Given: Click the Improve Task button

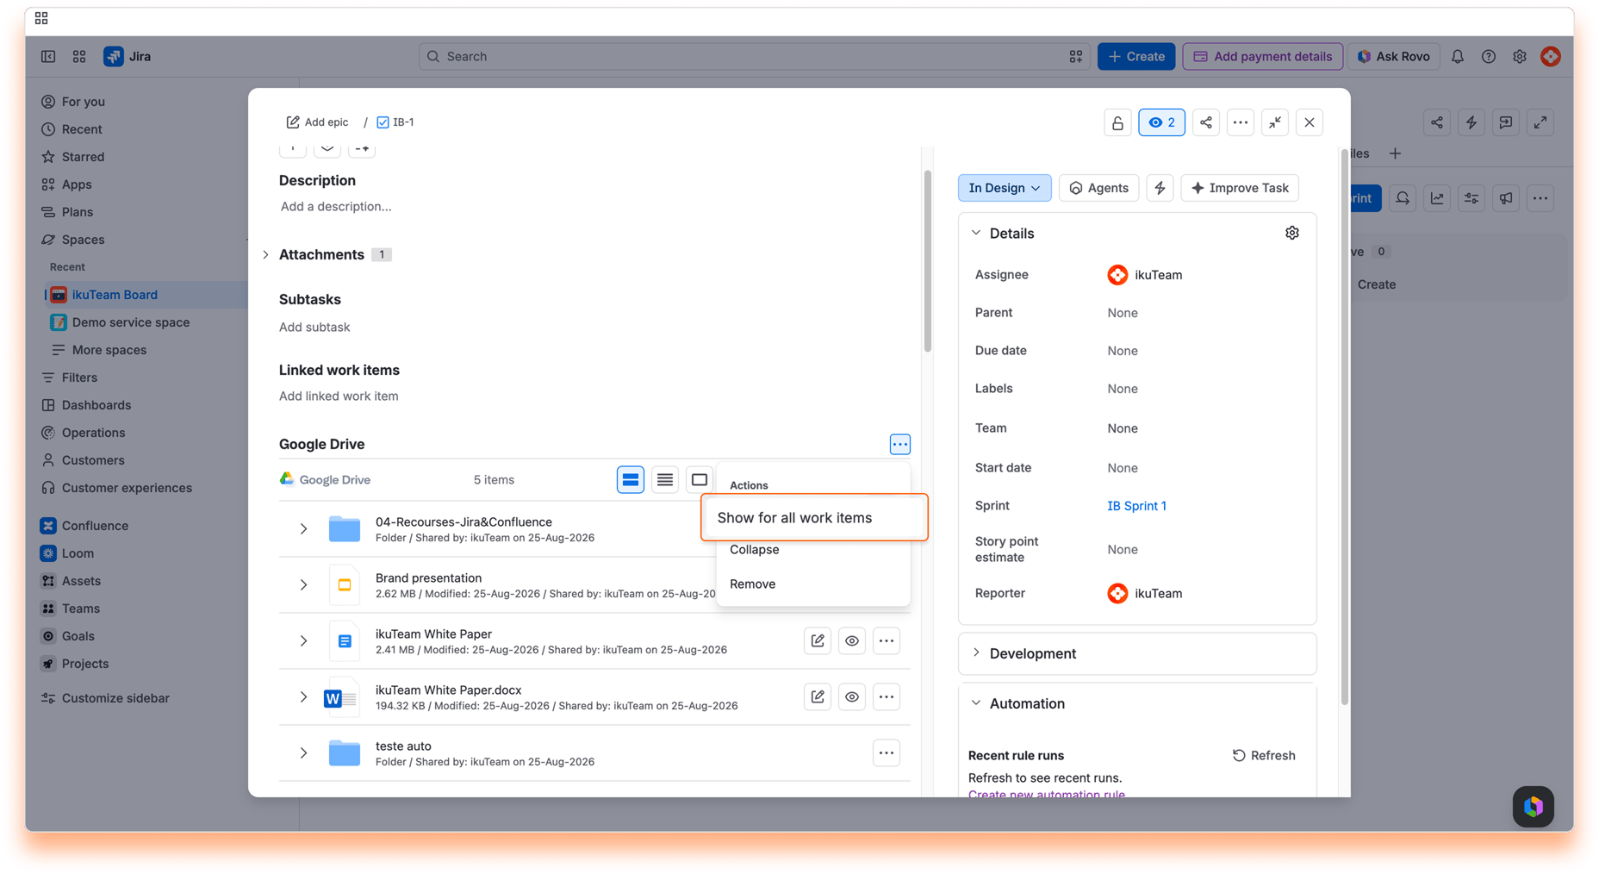Looking at the screenshot, I should [x=1240, y=188].
